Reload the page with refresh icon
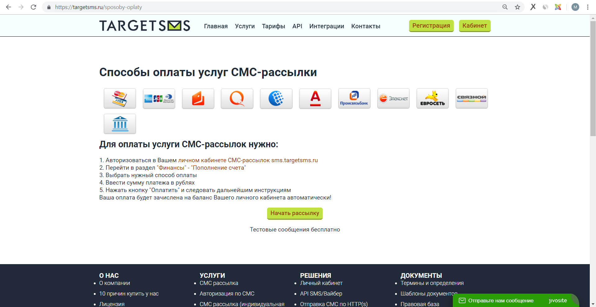596x307 pixels. click(34, 7)
